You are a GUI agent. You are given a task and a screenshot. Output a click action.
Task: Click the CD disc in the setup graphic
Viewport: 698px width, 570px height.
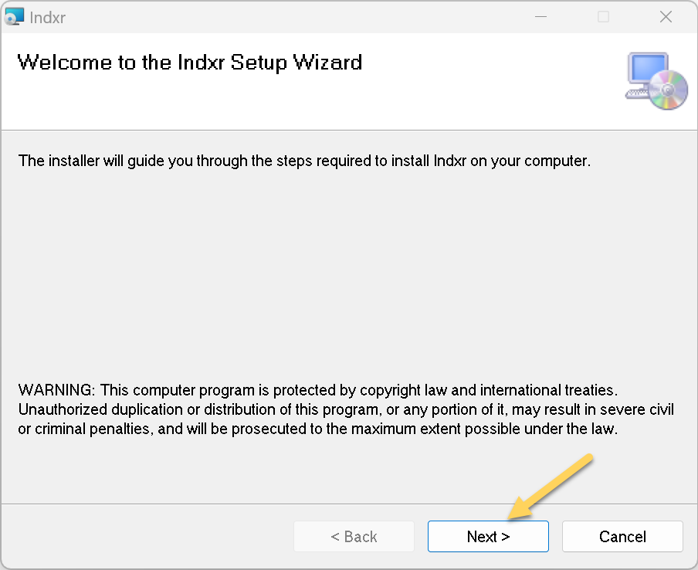click(x=668, y=90)
